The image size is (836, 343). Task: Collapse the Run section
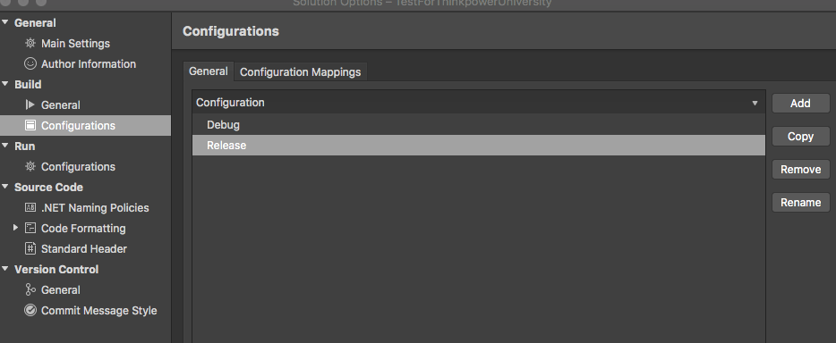[4, 146]
